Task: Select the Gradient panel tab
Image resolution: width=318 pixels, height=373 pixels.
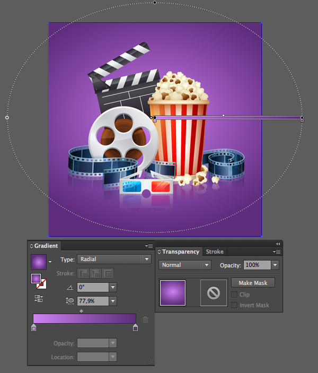Action: 46,246
